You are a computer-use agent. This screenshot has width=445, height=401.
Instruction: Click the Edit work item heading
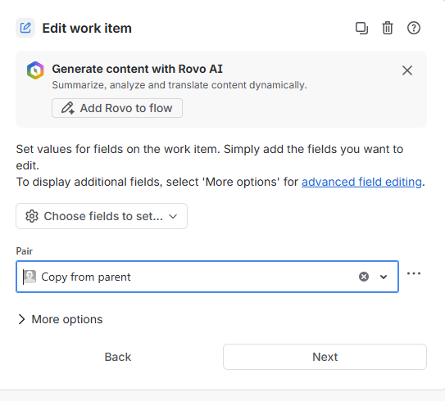(x=87, y=29)
